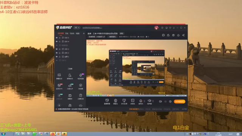
Task: Switch to the third scene tab
Action: coord(72,33)
